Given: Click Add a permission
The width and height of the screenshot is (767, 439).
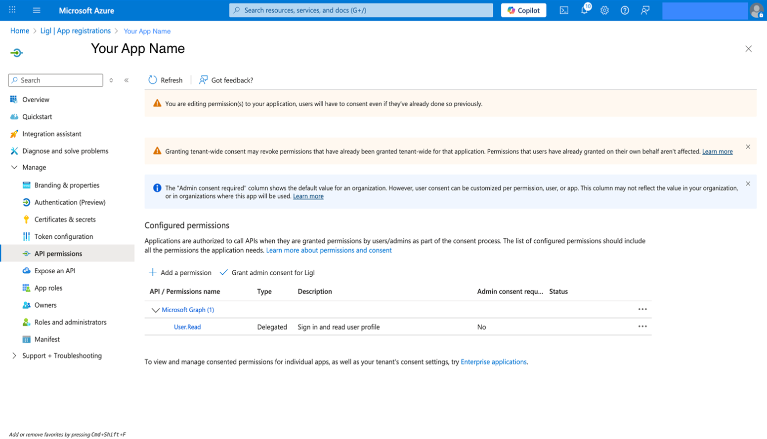Looking at the screenshot, I should tap(180, 273).
